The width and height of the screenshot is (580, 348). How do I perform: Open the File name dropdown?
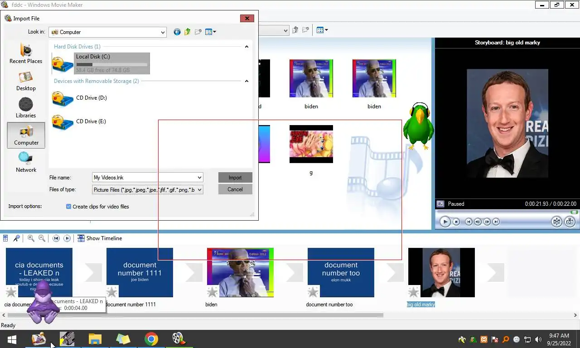click(x=199, y=178)
